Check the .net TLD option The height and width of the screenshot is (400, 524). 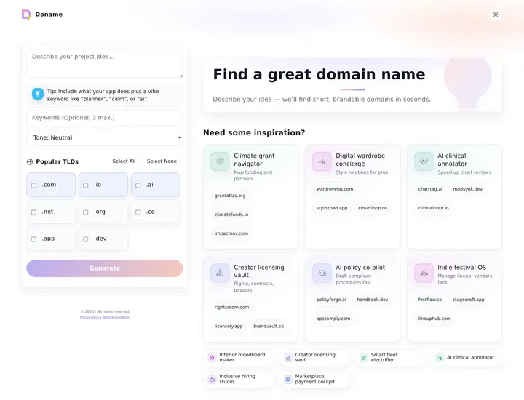pyautogui.click(x=33, y=212)
